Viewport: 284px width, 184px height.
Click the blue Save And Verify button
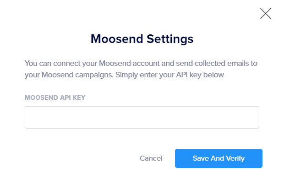pyautogui.click(x=218, y=158)
